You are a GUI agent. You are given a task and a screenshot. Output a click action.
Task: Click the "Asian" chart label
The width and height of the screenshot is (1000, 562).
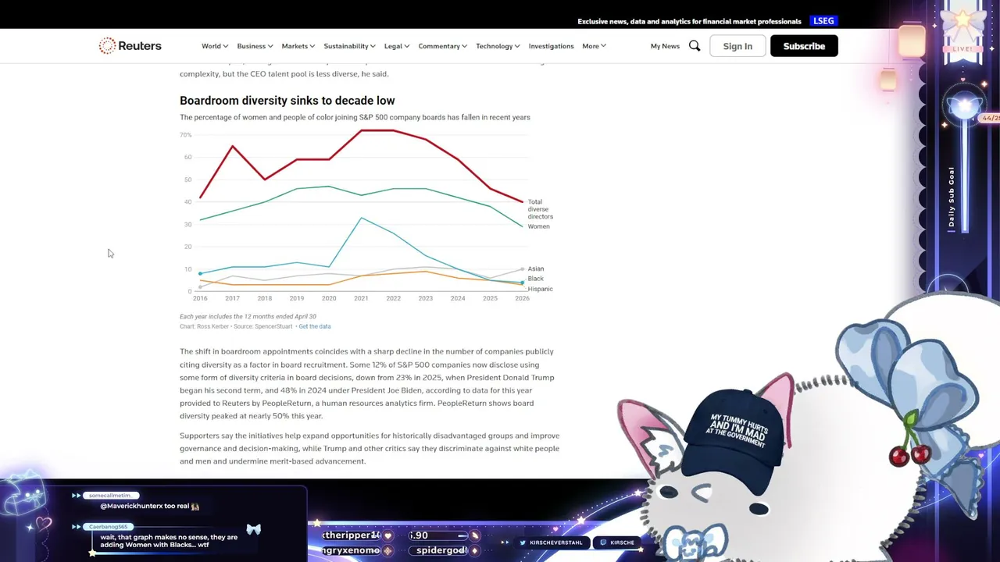coord(535,269)
